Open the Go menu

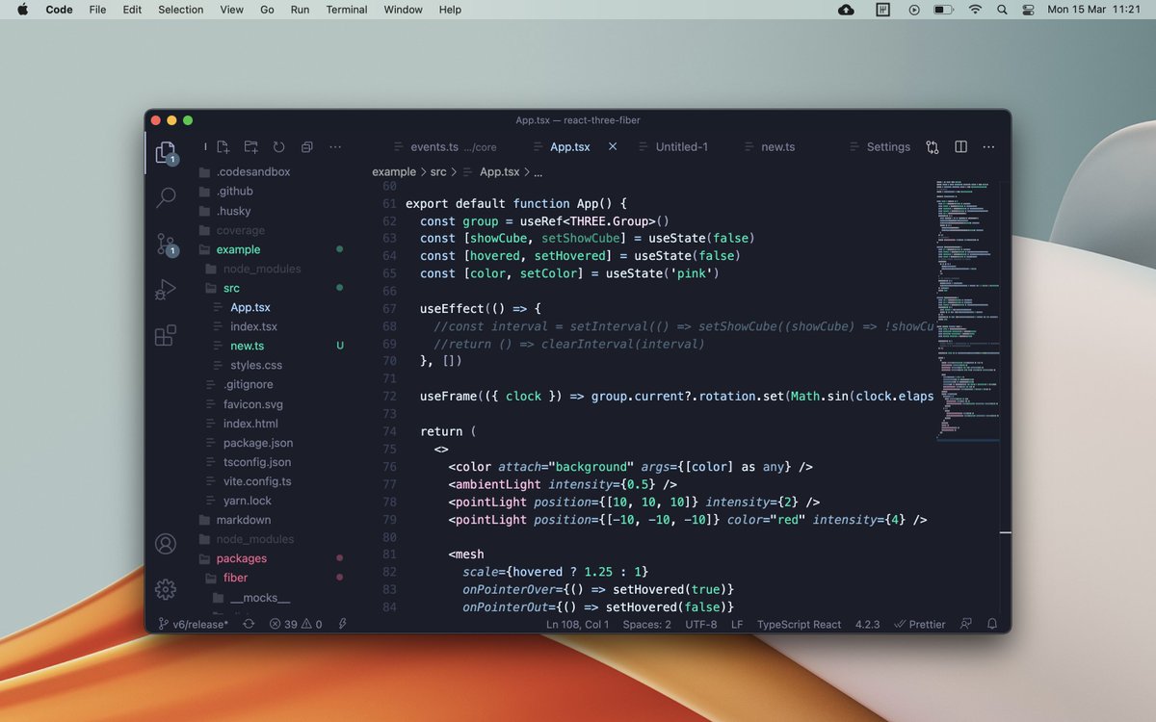point(267,10)
